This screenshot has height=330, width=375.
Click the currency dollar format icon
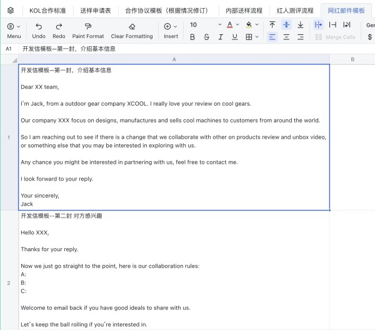370,37
